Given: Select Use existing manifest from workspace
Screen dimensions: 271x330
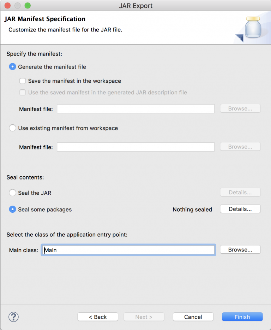Looking at the screenshot, I should point(13,128).
